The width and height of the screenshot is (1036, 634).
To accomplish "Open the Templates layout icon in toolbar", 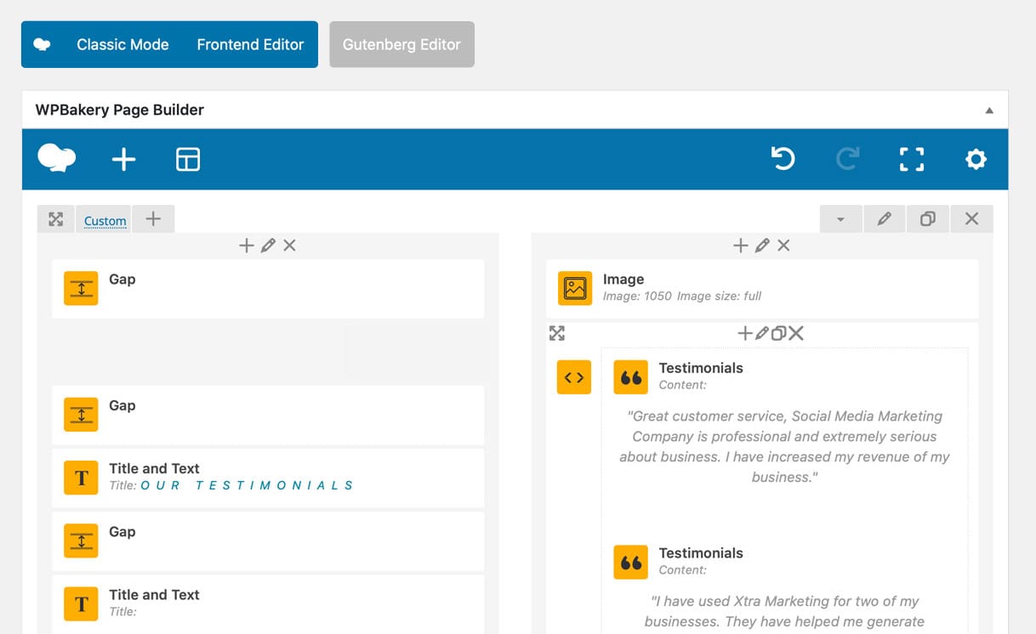I will pos(188,160).
